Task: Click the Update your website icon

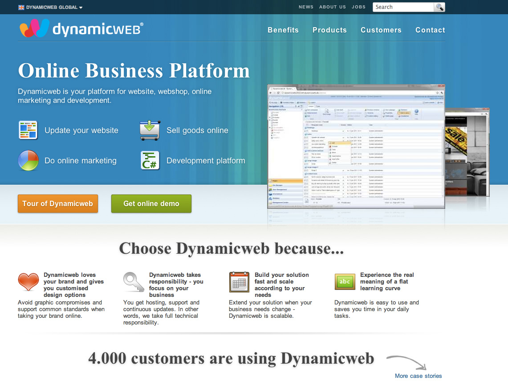Action: tap(28, 130)
